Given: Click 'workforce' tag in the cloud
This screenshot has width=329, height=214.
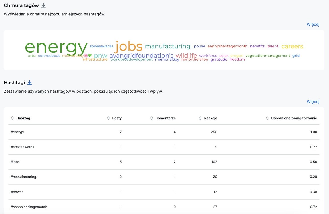Looking at the screenshot, I should [x=208, y=56].
